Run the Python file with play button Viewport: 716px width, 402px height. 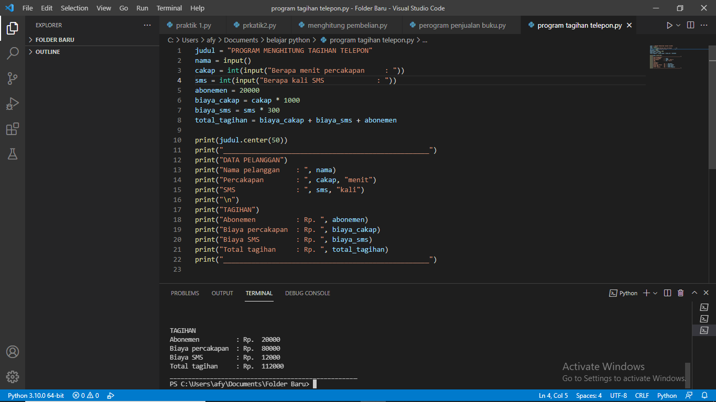[x=669, y=25]
